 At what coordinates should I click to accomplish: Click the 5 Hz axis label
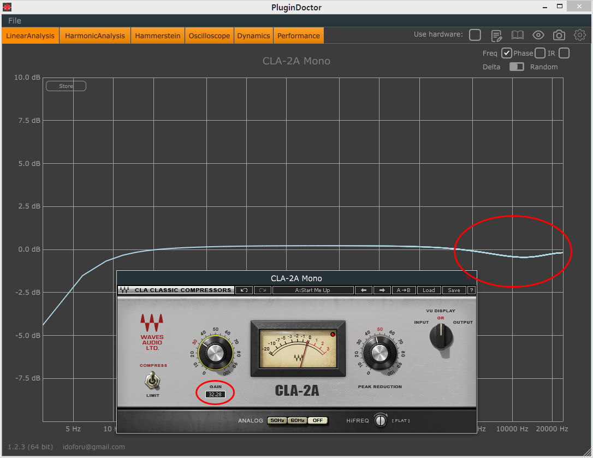click(73, 429)
